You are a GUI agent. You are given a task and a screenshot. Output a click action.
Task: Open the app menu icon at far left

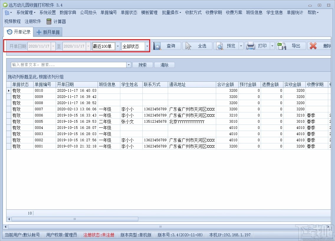click(8, 13)
